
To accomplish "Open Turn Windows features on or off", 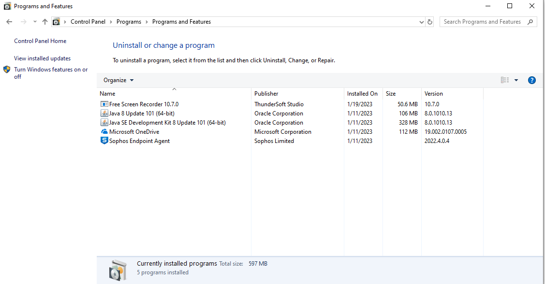I will (51, 73).
